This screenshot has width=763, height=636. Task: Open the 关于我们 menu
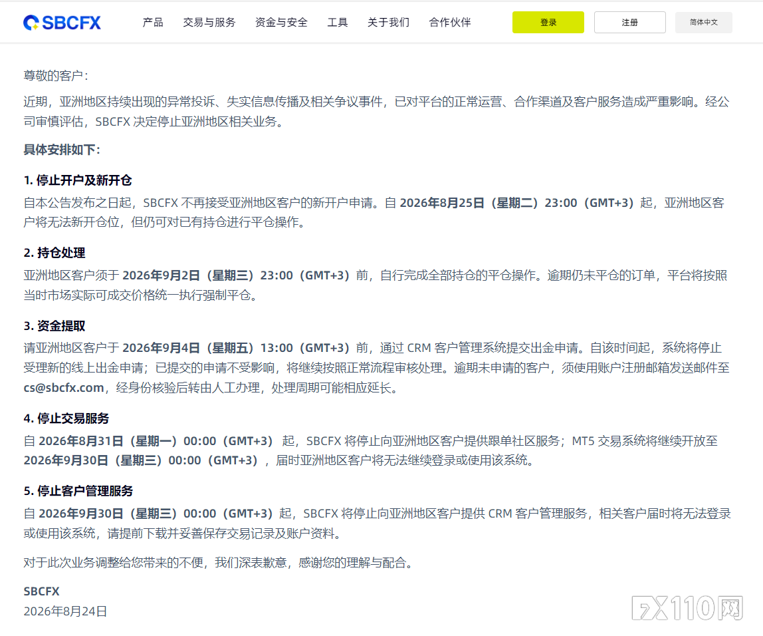(x=388, y=23)
